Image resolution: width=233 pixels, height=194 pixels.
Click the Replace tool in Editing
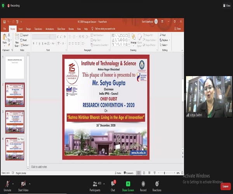coord(165,40)
